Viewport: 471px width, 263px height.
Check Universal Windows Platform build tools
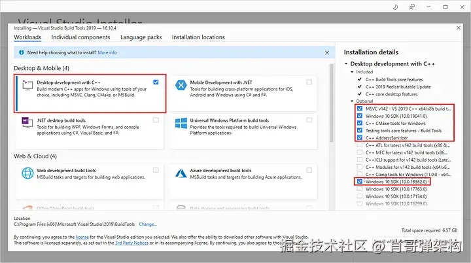[309, 120]
